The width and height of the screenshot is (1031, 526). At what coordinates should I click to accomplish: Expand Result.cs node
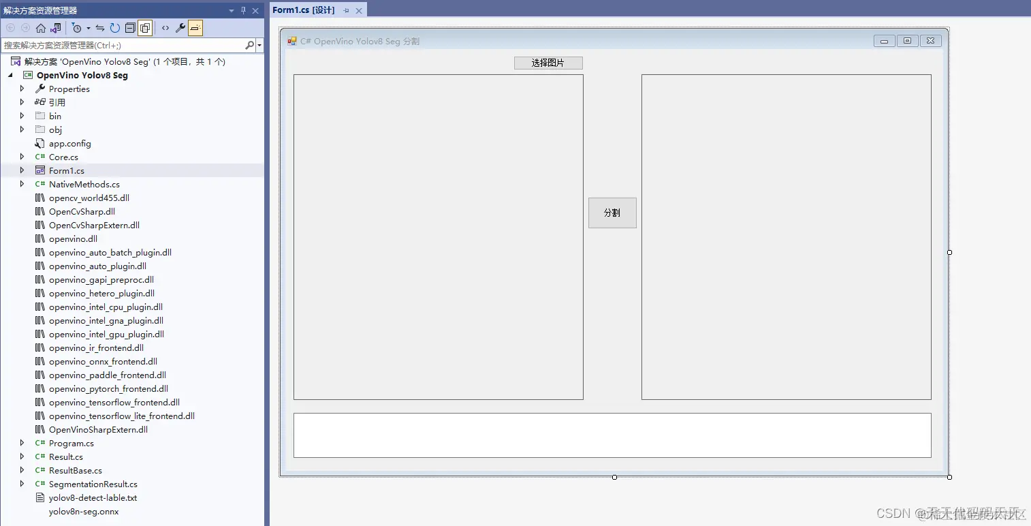point(22,457)
